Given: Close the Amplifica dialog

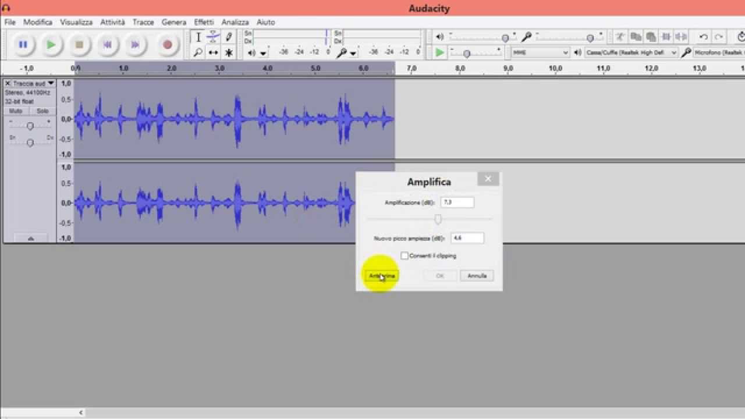Looking at the screenshot, I should coord(488,179).
